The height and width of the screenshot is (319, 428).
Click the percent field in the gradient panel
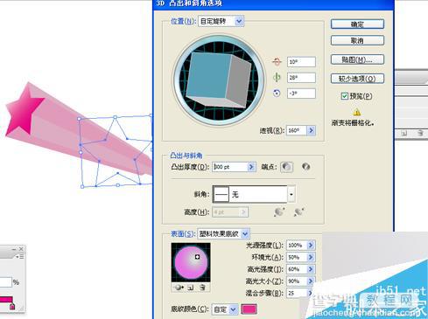(5, 282)
